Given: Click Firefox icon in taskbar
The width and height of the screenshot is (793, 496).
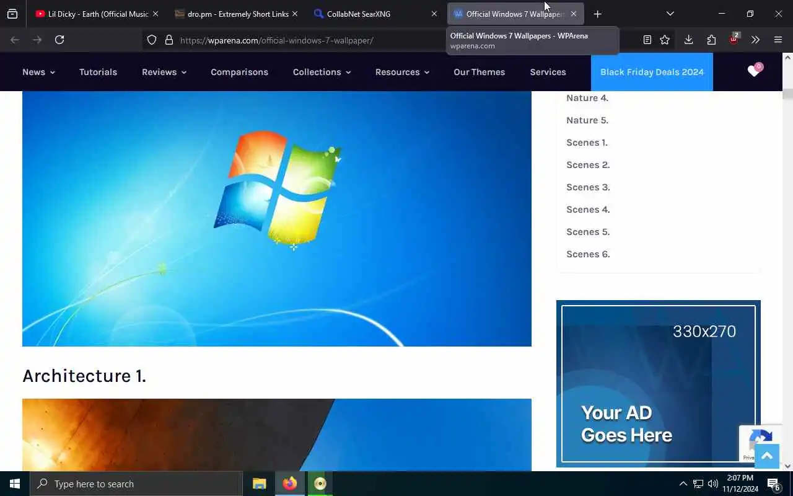Looking at the screenshot, I should coord(289,484).
